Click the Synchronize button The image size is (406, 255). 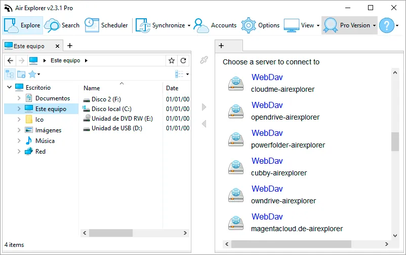click(160, 25)
